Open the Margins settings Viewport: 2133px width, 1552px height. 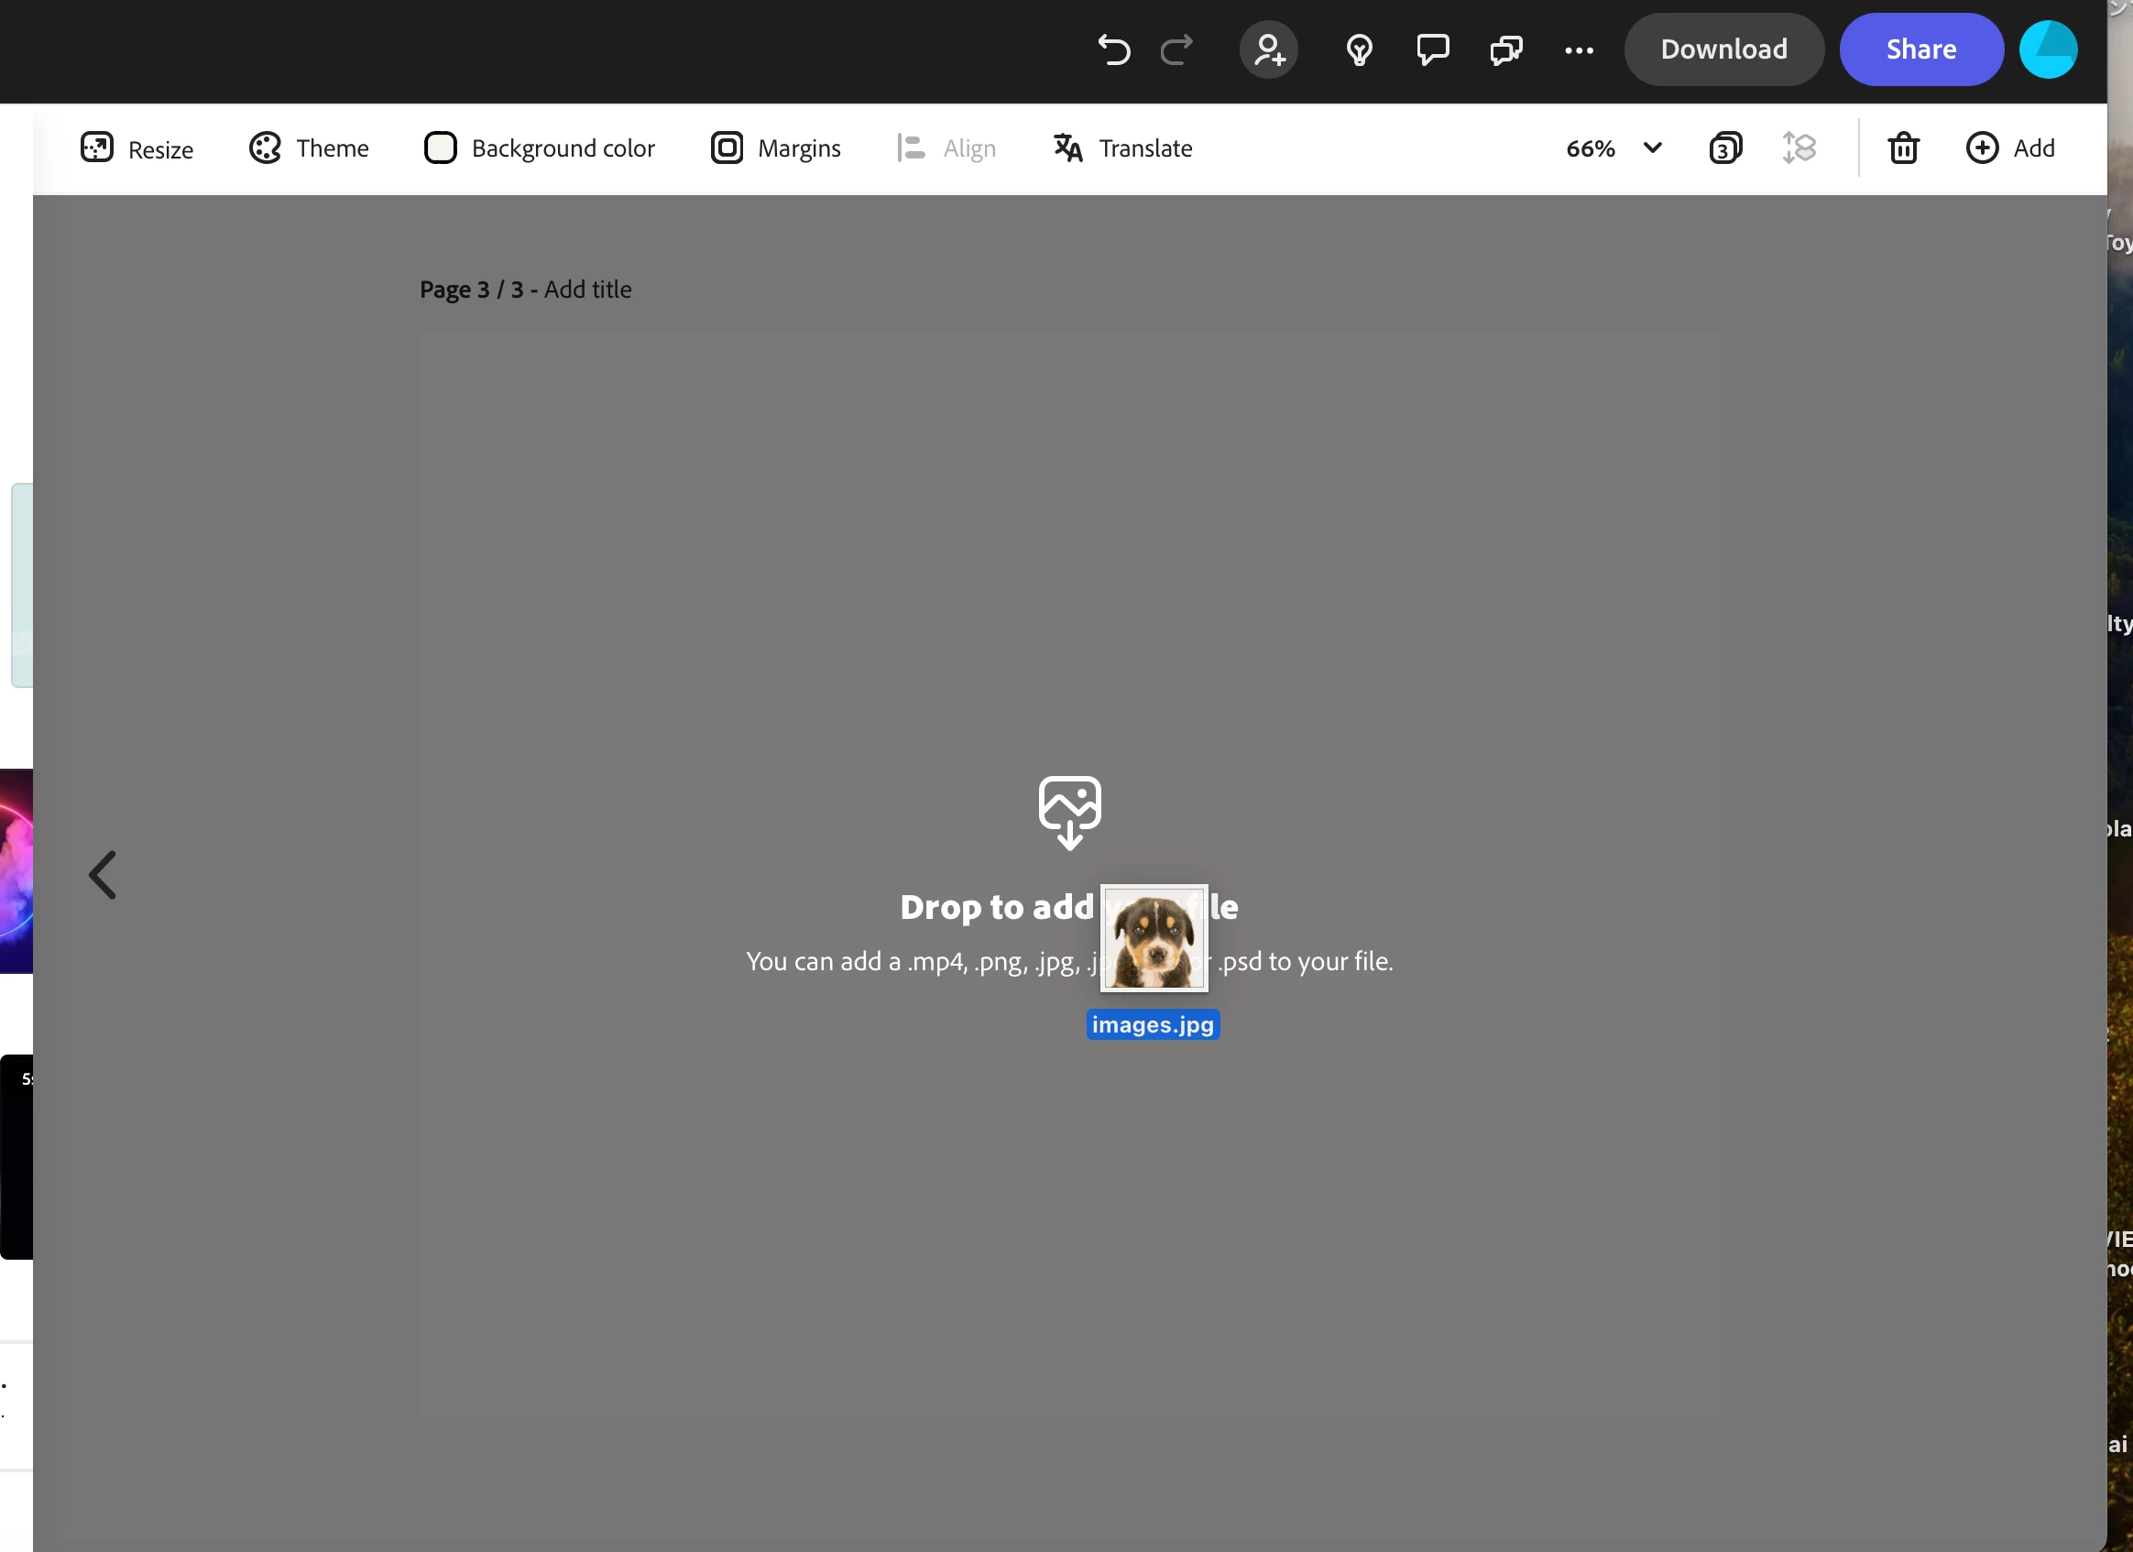click(x=776, y=148)
